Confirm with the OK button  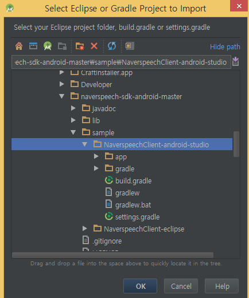(140, 286)
